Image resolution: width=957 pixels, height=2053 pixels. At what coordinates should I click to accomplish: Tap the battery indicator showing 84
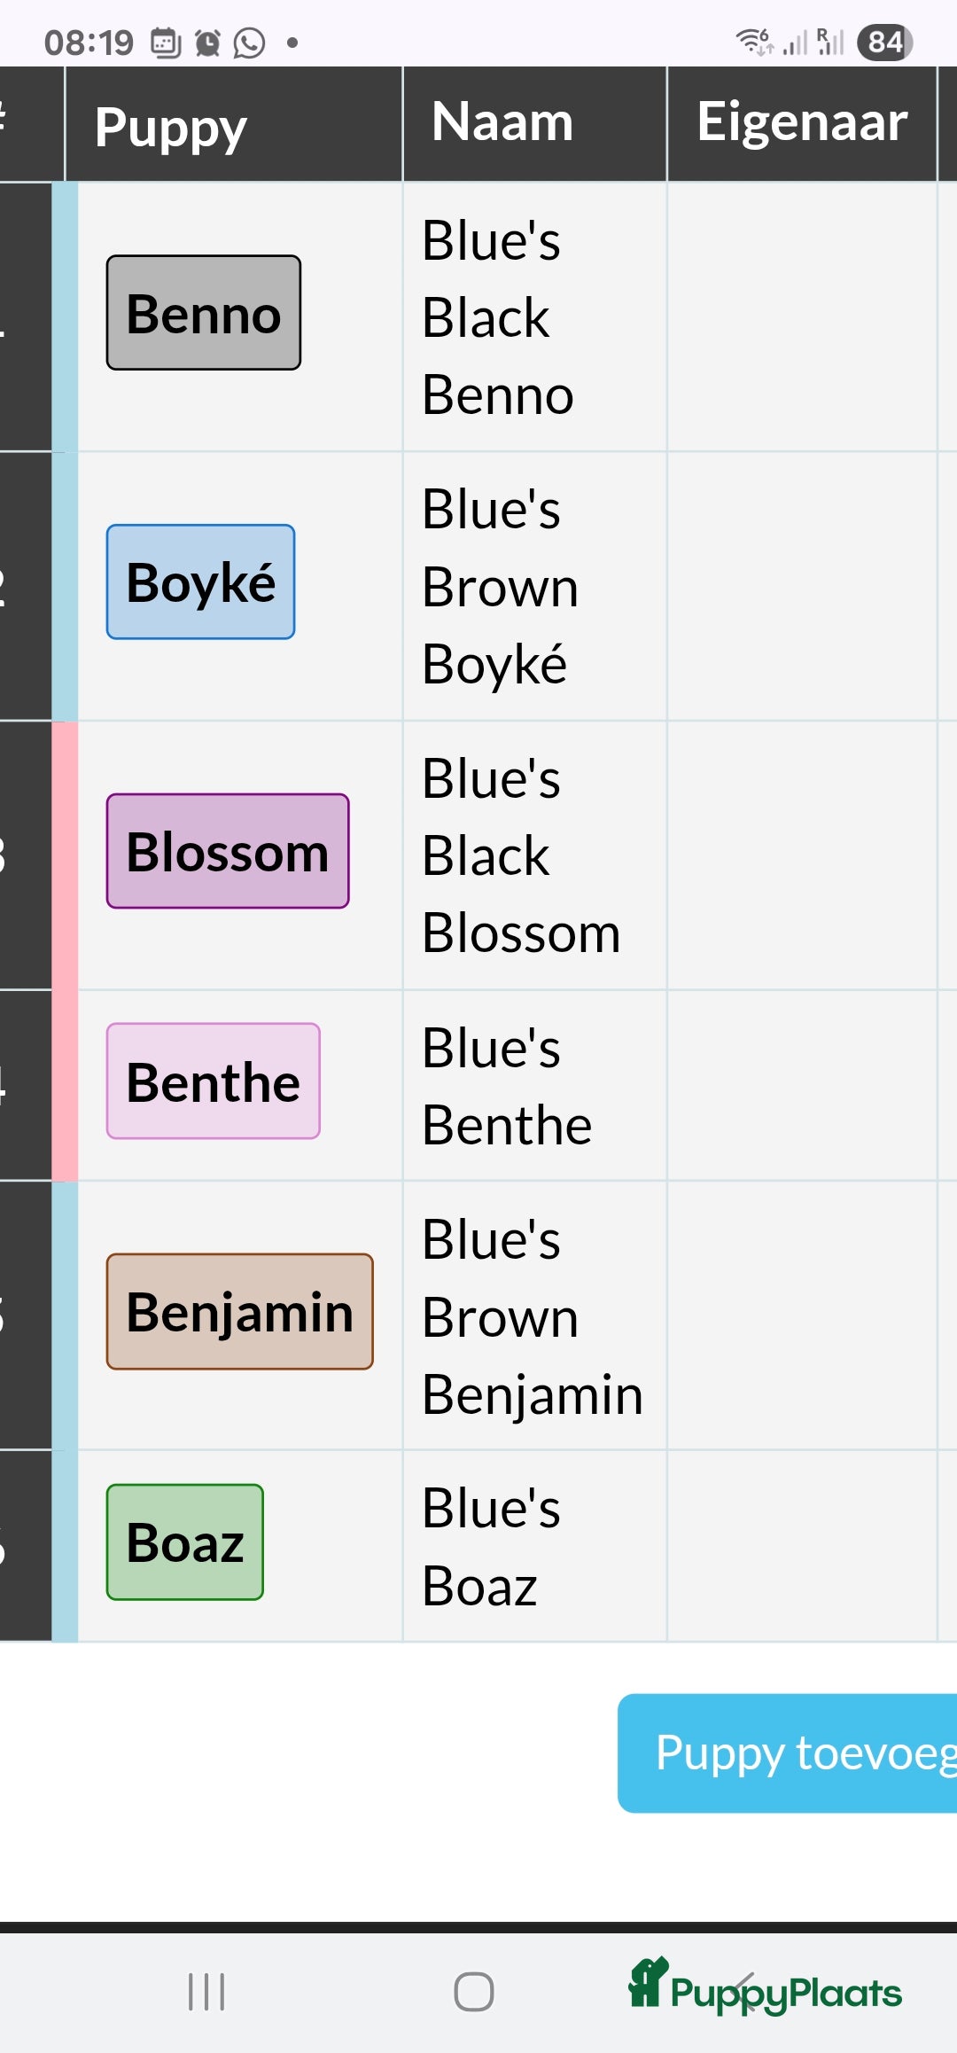point(884,42)
